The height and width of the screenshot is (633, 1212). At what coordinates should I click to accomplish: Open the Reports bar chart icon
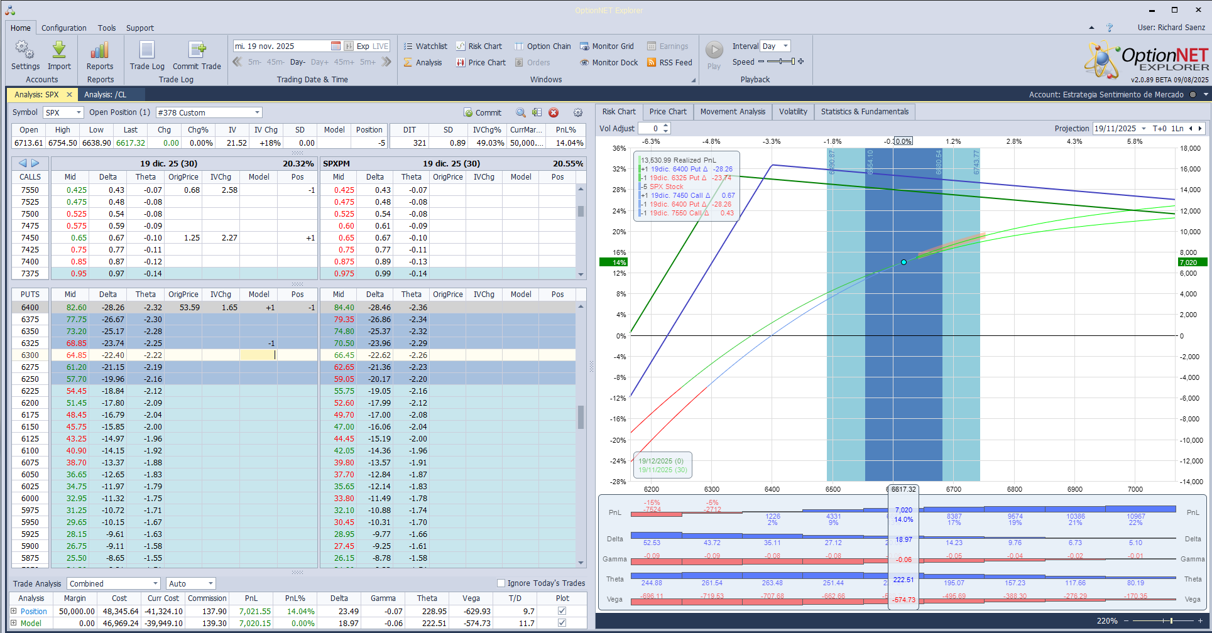click(100, 55)
